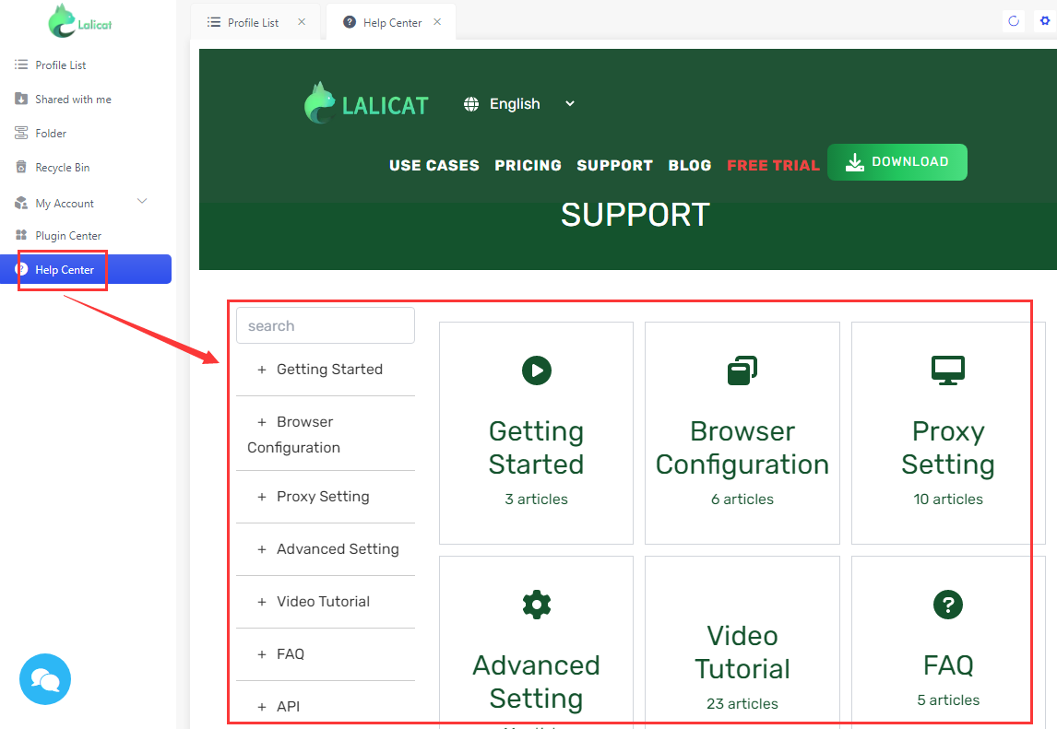Click the Browser Configuration windows icon
1057x729 pixels.
pyautogui.click(x=742, y=370)
